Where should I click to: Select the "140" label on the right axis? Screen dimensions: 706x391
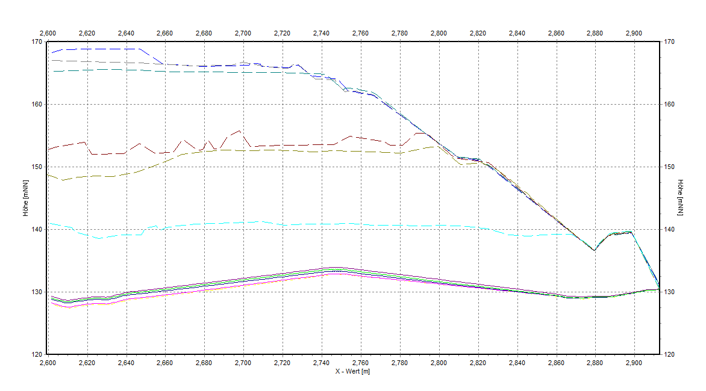(669, 229)
